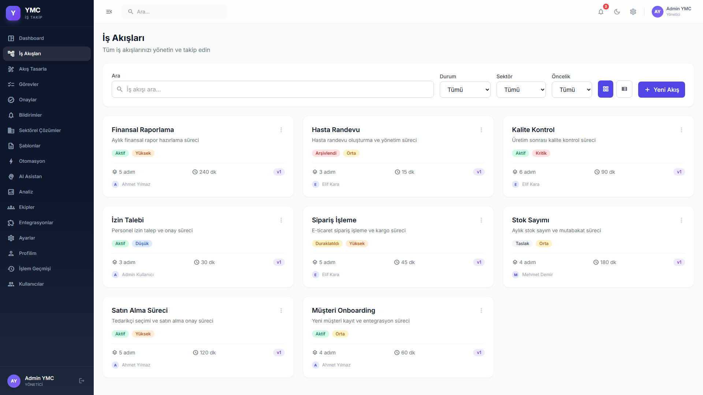This screenshot has height=395, width=703.
Task: Open İzin Talebi card options menu
Action: click(x=281, y=220)
